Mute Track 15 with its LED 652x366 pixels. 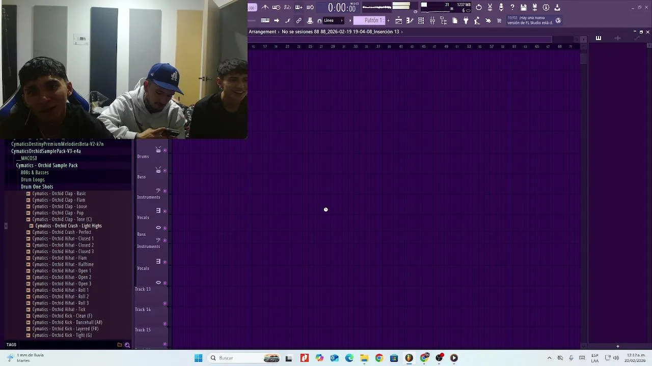click(165, 344)
